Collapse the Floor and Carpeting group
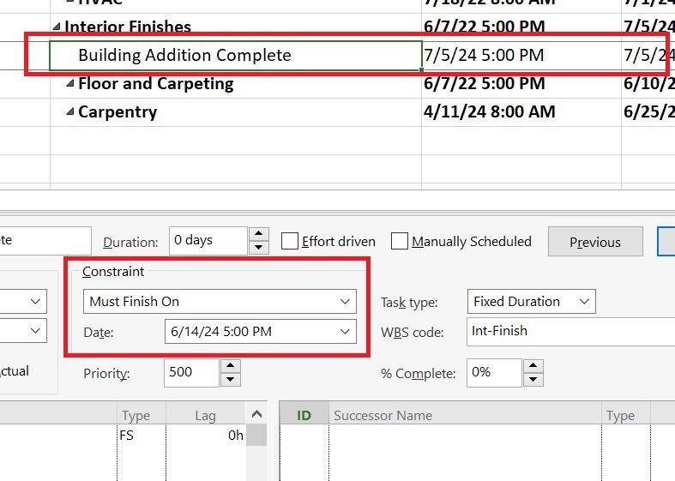This screenshot has width=675, height=481. coord(70,83)
